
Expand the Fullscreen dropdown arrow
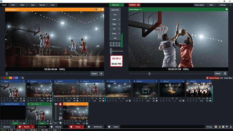pyautogui.click(x=123, y=5)
